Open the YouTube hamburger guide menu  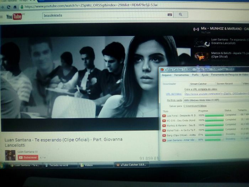pyautogui.click(x=1, y=17)
